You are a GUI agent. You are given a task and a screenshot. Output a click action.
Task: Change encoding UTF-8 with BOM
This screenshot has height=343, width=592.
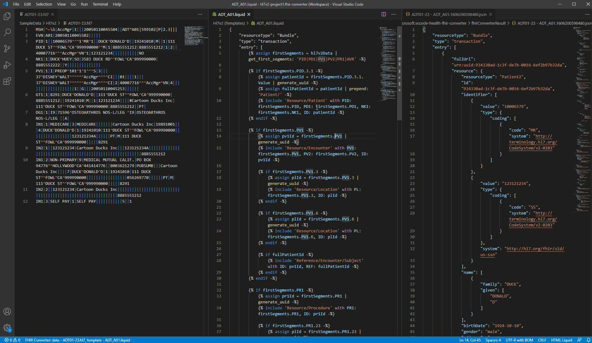tap(519, 340)
